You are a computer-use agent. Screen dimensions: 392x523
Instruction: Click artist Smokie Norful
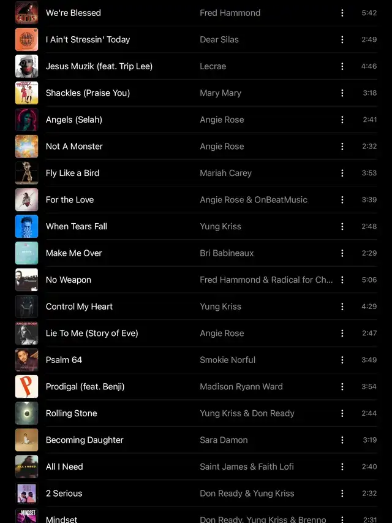click(228, 360)
